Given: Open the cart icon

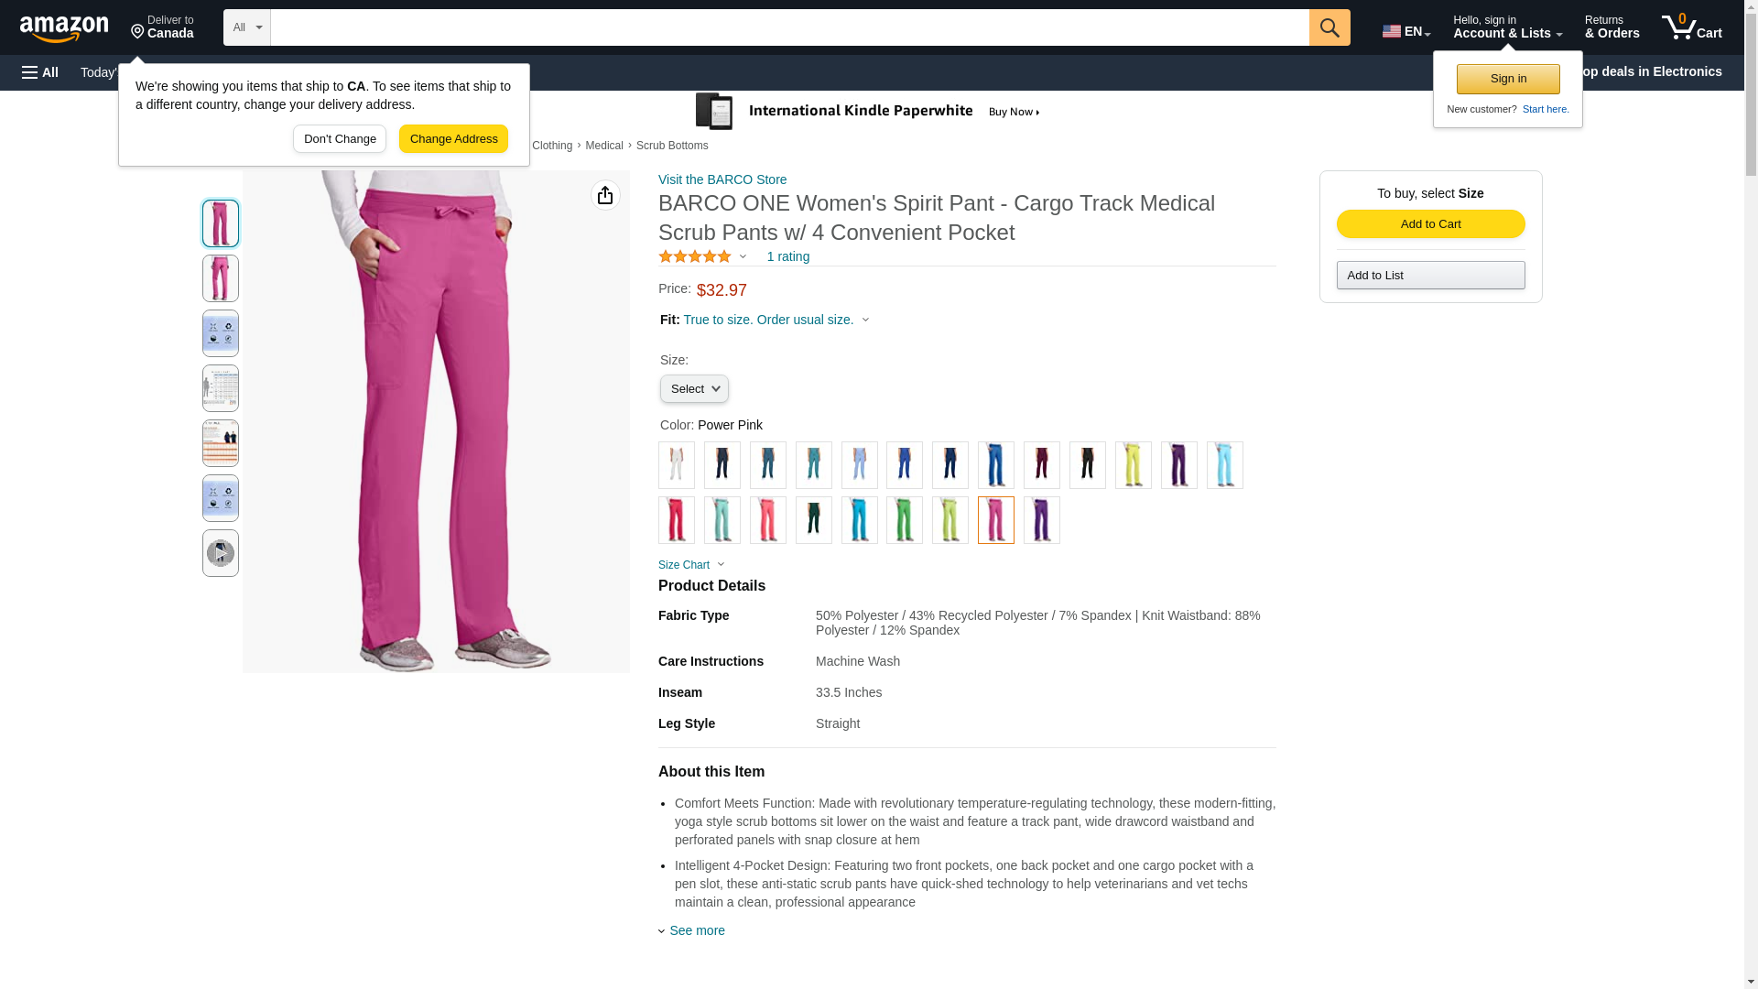Looking at the screenshot, I should pos(1692,27).
